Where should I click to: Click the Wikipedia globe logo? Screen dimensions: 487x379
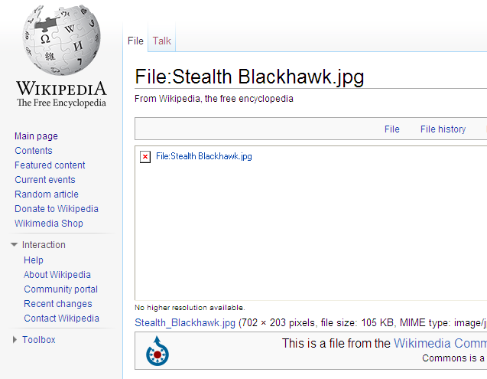tap(61, 40)
